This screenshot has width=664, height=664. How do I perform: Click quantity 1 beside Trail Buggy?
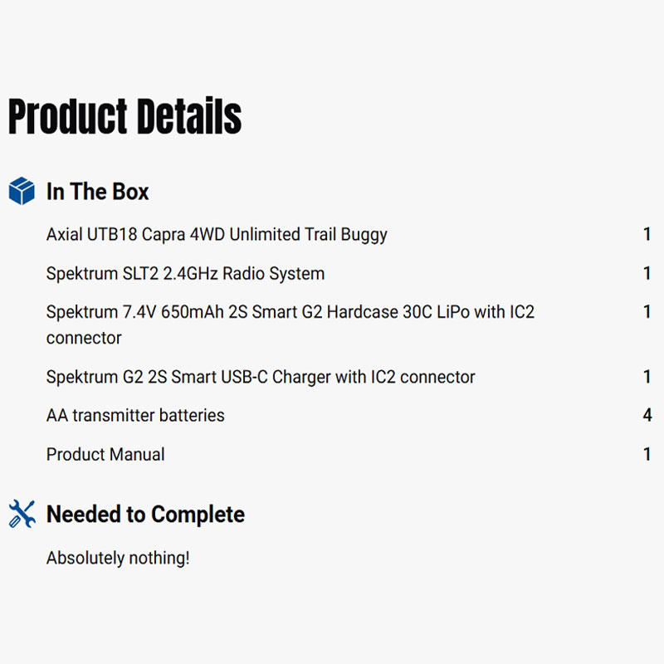pos(647,235)
